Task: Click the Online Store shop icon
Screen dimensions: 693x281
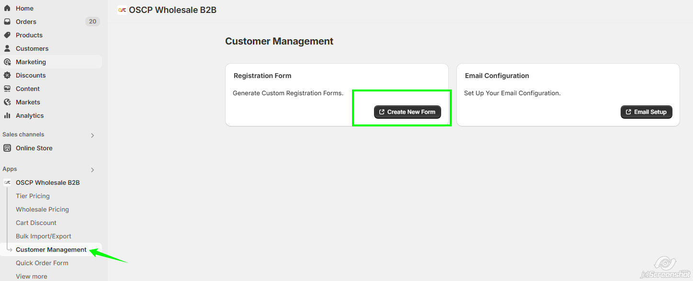Action: tap(7, 148)
